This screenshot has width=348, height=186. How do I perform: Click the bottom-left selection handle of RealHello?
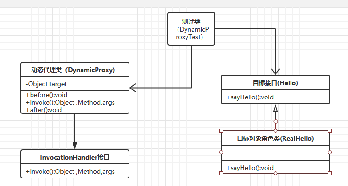(221, 173)
